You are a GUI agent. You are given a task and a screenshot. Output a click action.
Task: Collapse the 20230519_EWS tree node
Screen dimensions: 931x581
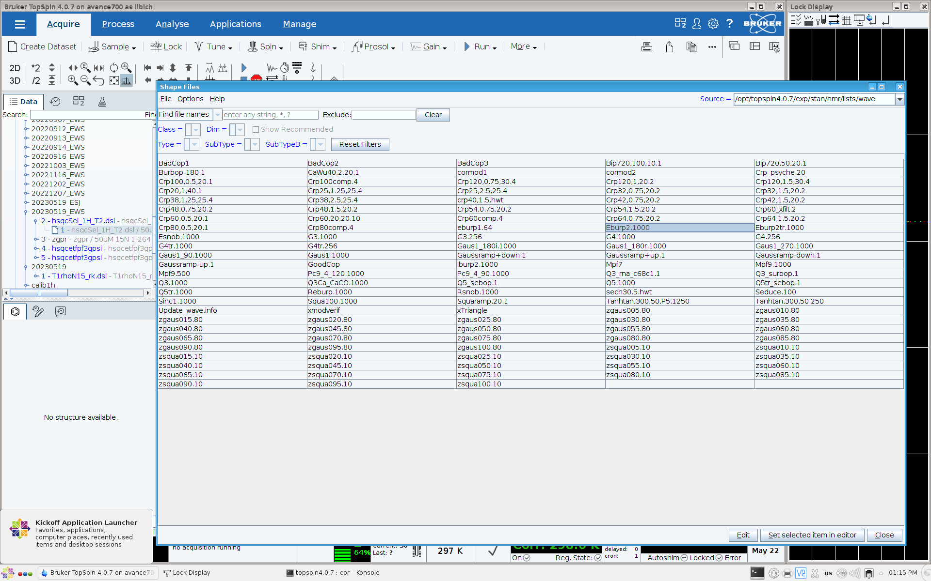(26, 212)
